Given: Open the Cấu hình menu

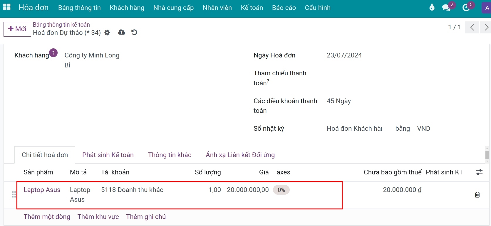Looking at the screenshot, I should (318, 8).
